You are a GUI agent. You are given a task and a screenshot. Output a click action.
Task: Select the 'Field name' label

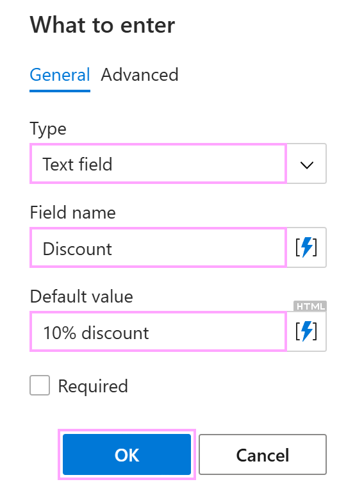72,212
